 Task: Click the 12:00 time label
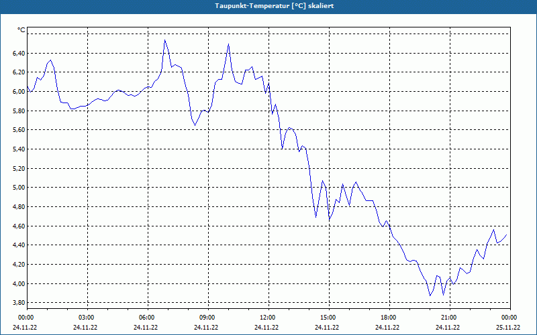[x=268, y=318]
